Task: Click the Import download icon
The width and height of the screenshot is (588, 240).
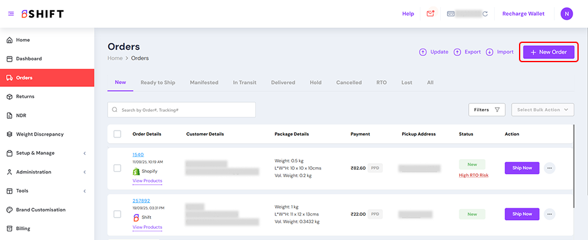Action: tap(489, 52)
